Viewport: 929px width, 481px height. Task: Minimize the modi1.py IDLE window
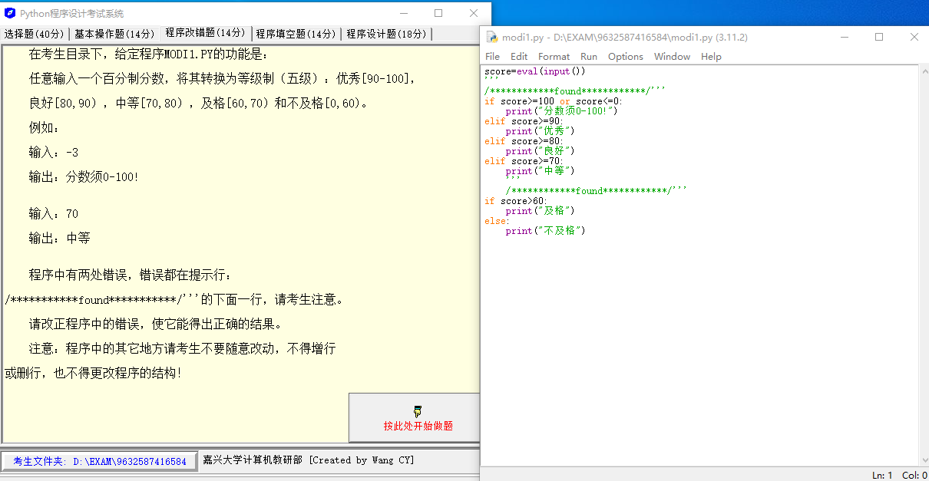pos(844,37)
